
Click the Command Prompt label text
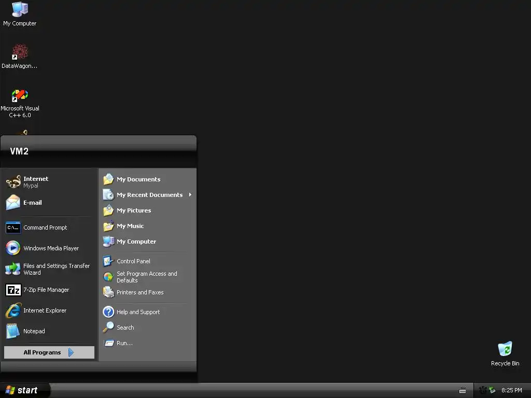click(45, 228)
